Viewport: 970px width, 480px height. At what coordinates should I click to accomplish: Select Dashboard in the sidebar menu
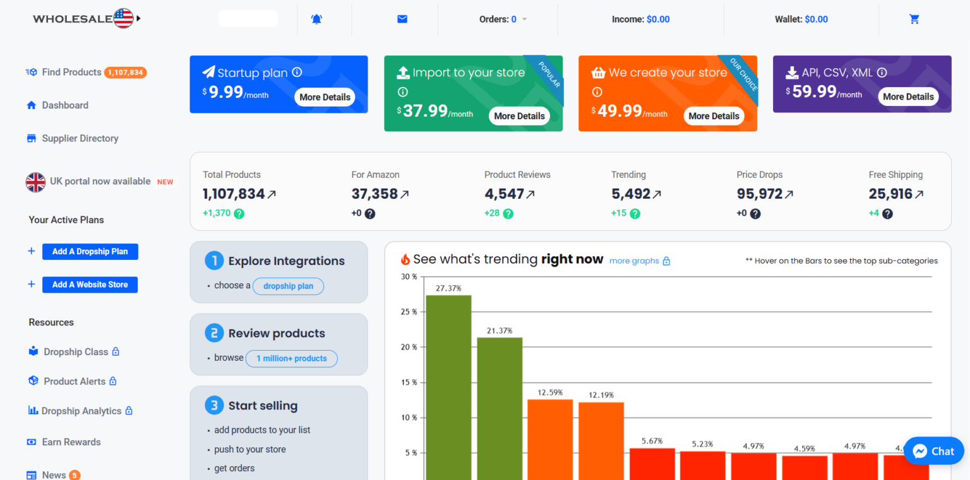click(x=64, y=105)
